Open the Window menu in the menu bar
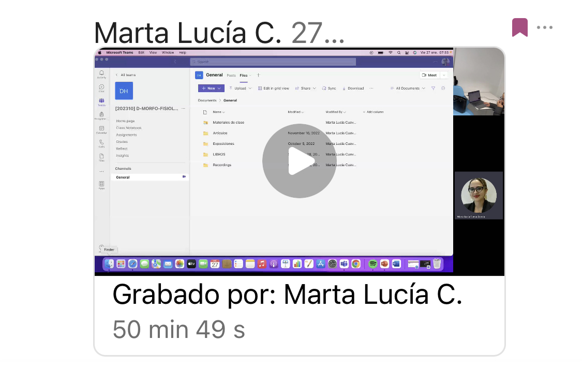Image resolution: width=582 pixels, height=383 pixels. click(x=168, y=53)
